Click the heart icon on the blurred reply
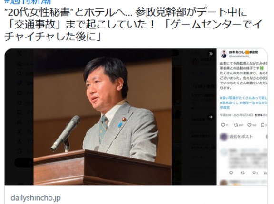Viewport: 274px width, 204px height. pos(254,173)
